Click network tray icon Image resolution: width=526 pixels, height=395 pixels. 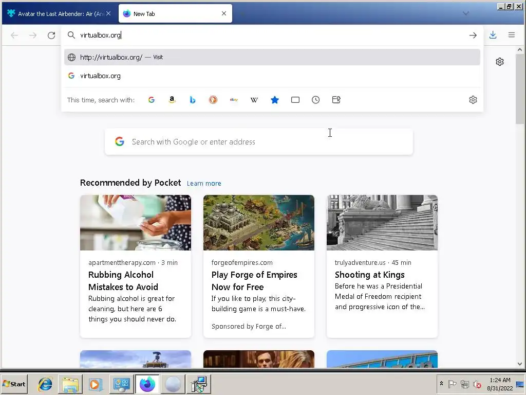click(464, 384)
